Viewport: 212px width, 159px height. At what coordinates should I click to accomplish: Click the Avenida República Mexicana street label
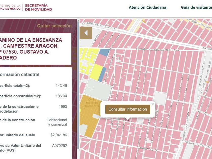[x=157, y=50]
